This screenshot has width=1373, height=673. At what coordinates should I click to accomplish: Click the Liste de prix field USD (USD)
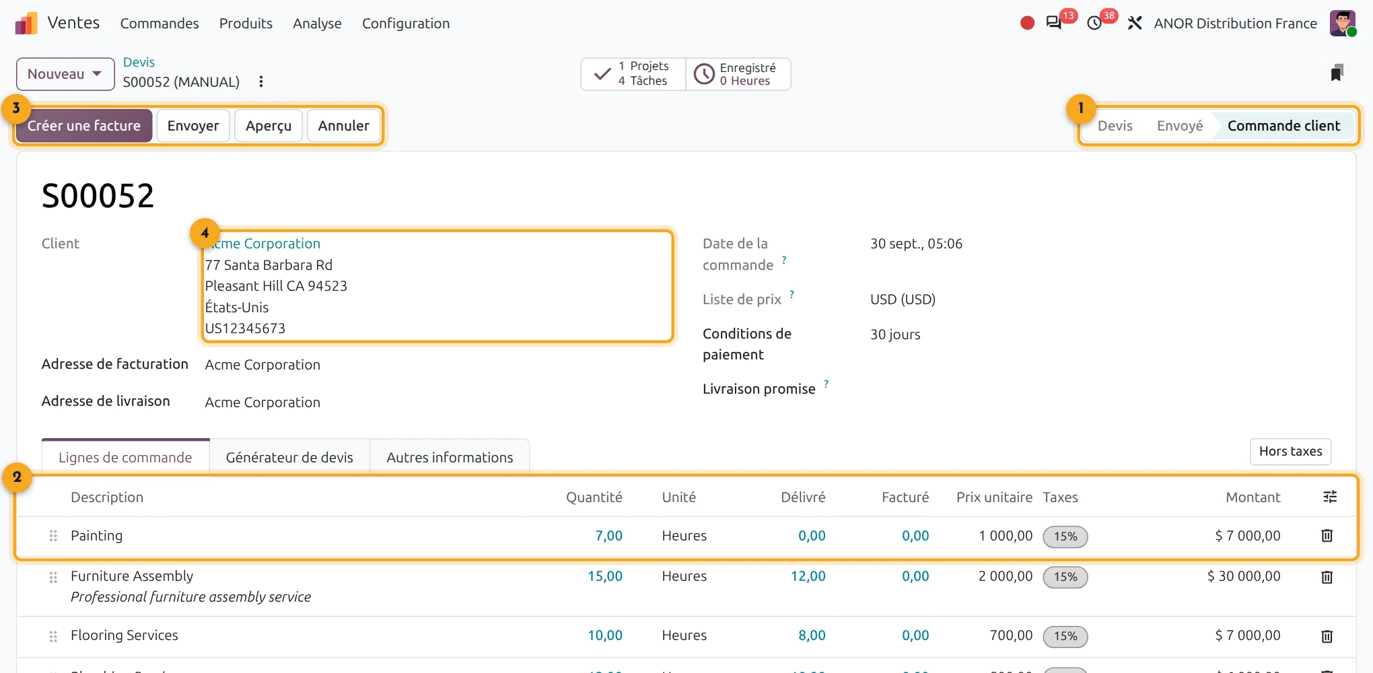click(x=903, y=299)
